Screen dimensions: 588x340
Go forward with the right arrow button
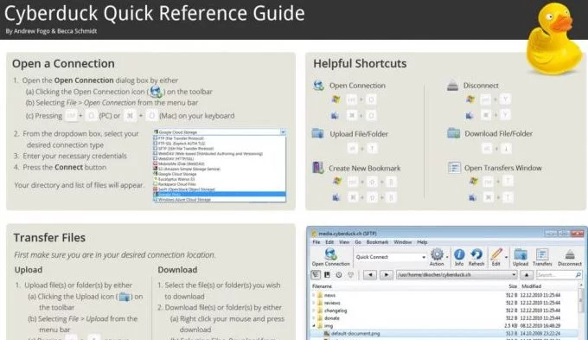386,275
